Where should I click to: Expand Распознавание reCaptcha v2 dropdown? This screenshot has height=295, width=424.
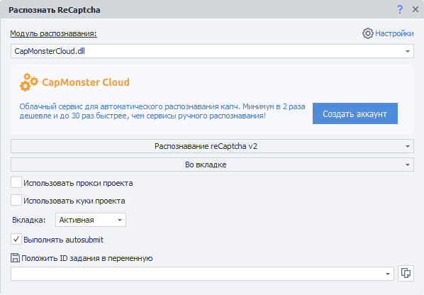pyautogui.click(x=212, y=146)
